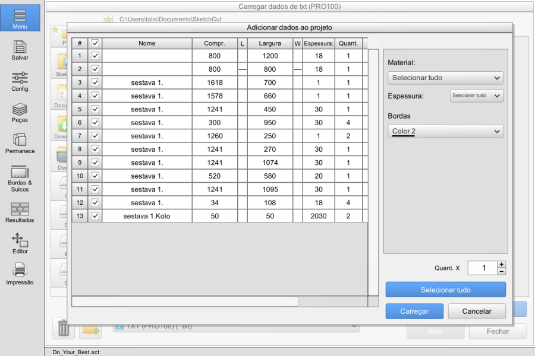Click length value 520 in row 10

tap(215, 176)
